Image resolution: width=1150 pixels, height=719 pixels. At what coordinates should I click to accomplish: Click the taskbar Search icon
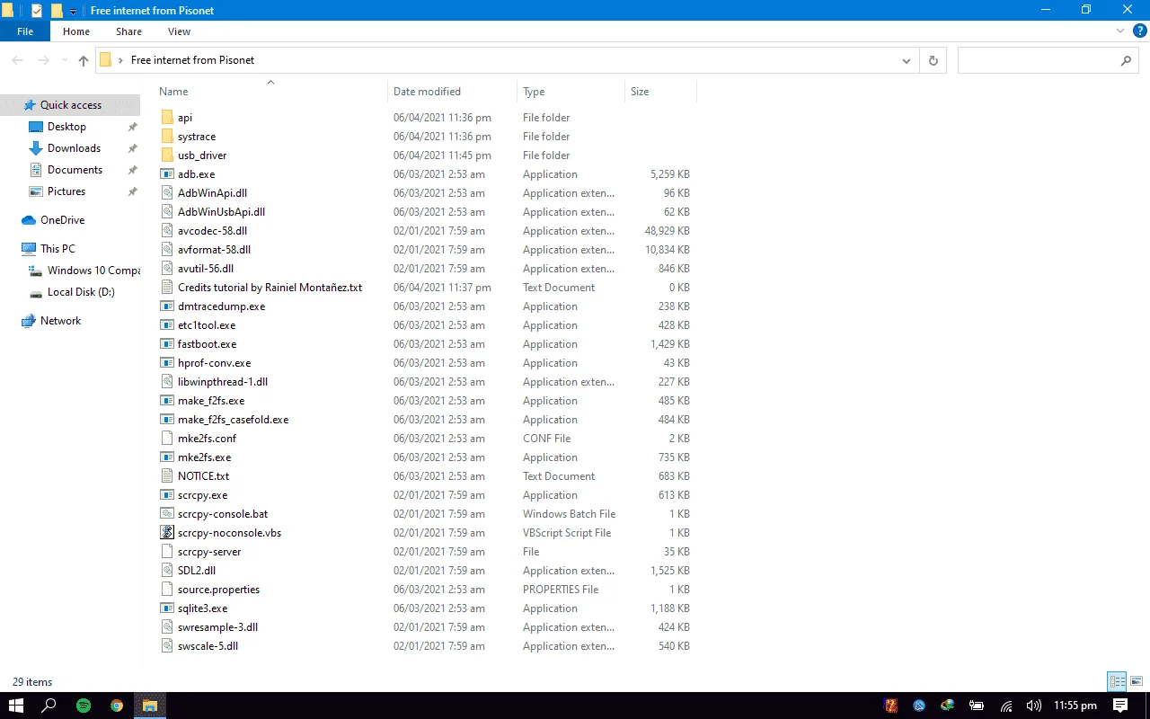(50, 706)
